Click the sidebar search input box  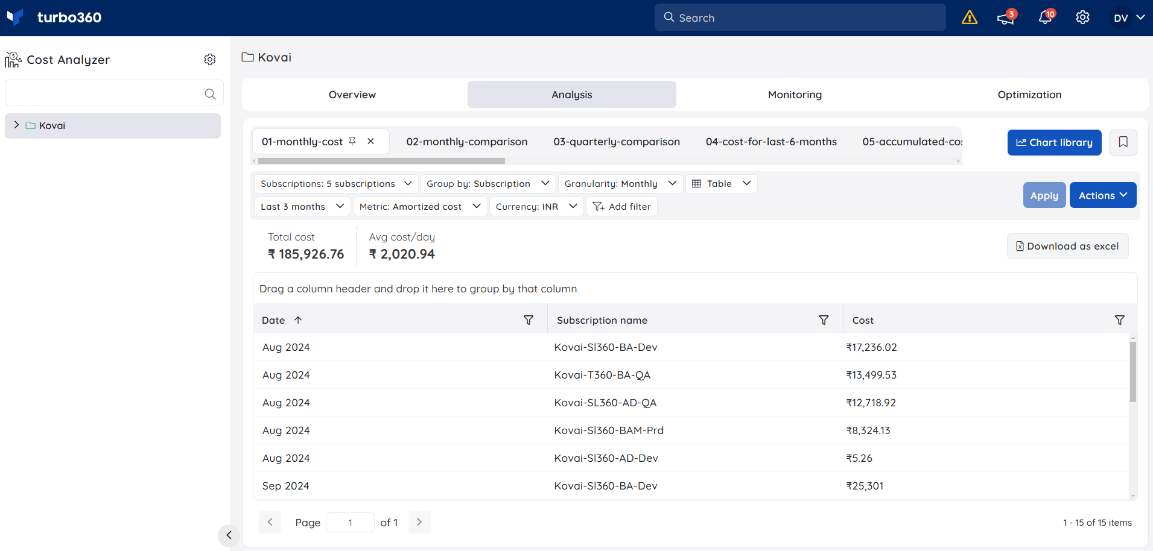pos(114,93)
